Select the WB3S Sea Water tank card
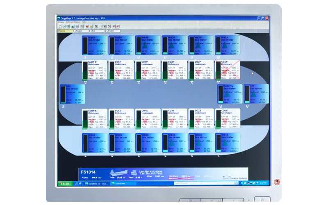This screenshot has width=328, height=205. point(174,143)
